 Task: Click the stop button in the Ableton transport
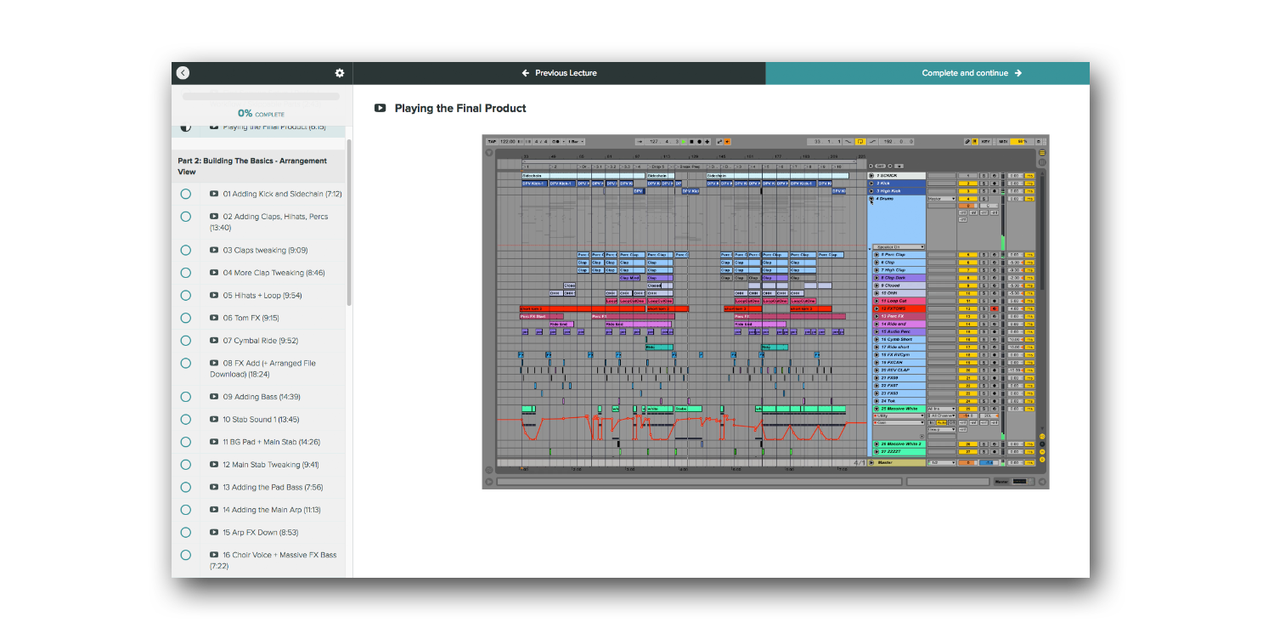[x=691, y=141]
